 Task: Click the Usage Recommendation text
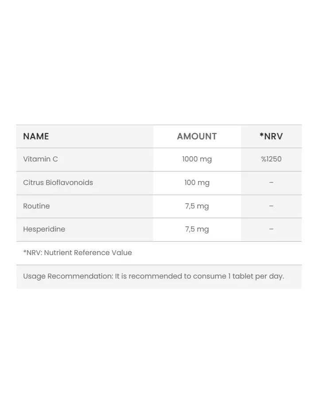pos(154,276)
